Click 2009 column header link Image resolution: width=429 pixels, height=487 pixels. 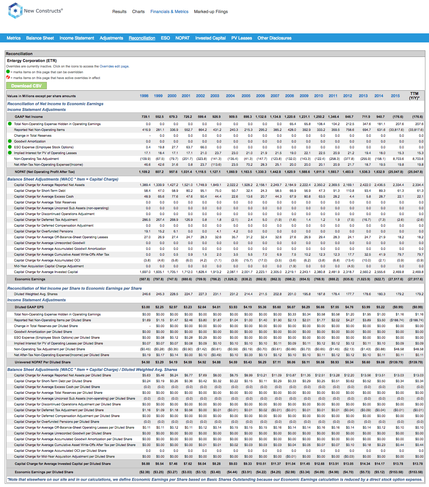point(304,96)
